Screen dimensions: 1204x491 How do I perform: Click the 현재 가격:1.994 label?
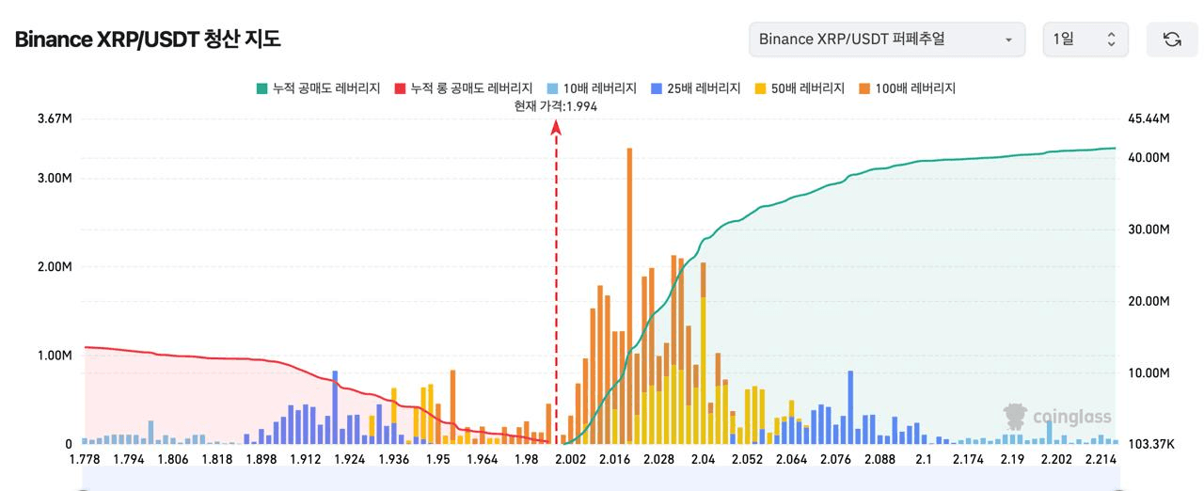click(556, 106)
